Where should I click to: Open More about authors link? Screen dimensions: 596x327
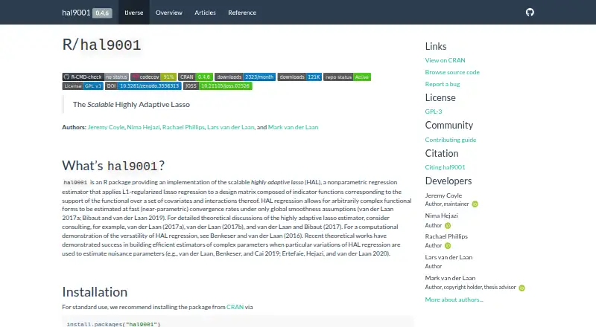coord(454,300)
